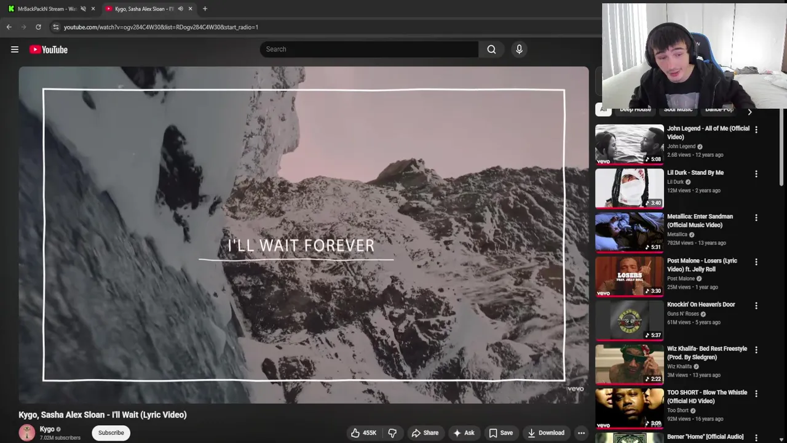
Task: Open title 'Metallica: Enter Sandman'
Action: [x=700, y=221]
